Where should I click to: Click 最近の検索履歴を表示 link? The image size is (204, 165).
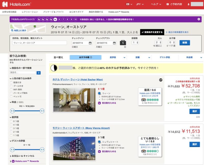177,32
